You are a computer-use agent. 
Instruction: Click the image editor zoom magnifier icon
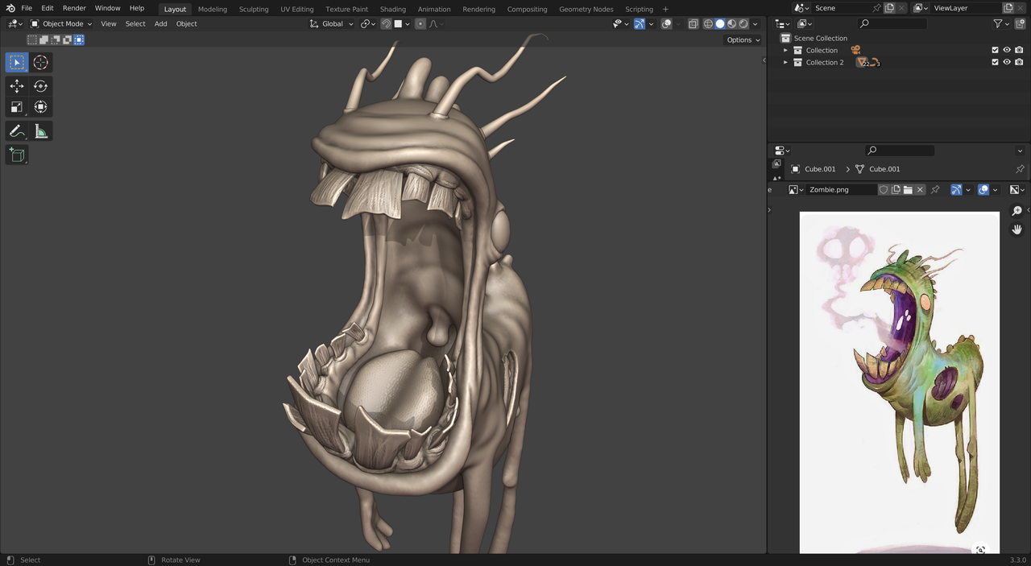(x=1017, y=211)
